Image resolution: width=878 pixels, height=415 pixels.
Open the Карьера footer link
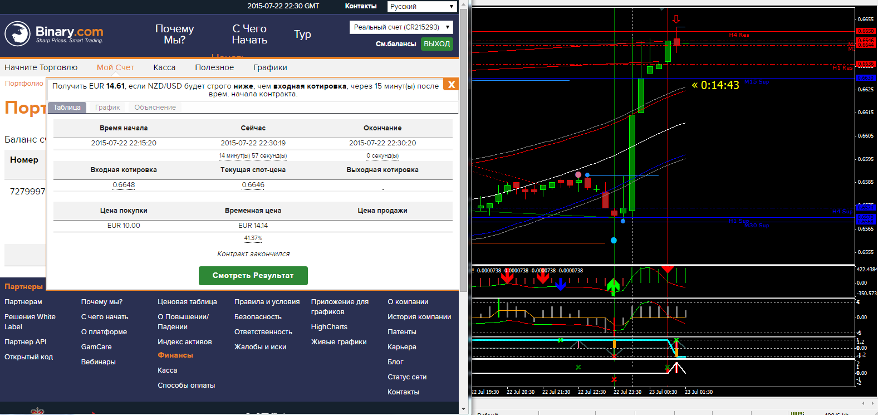402,347
